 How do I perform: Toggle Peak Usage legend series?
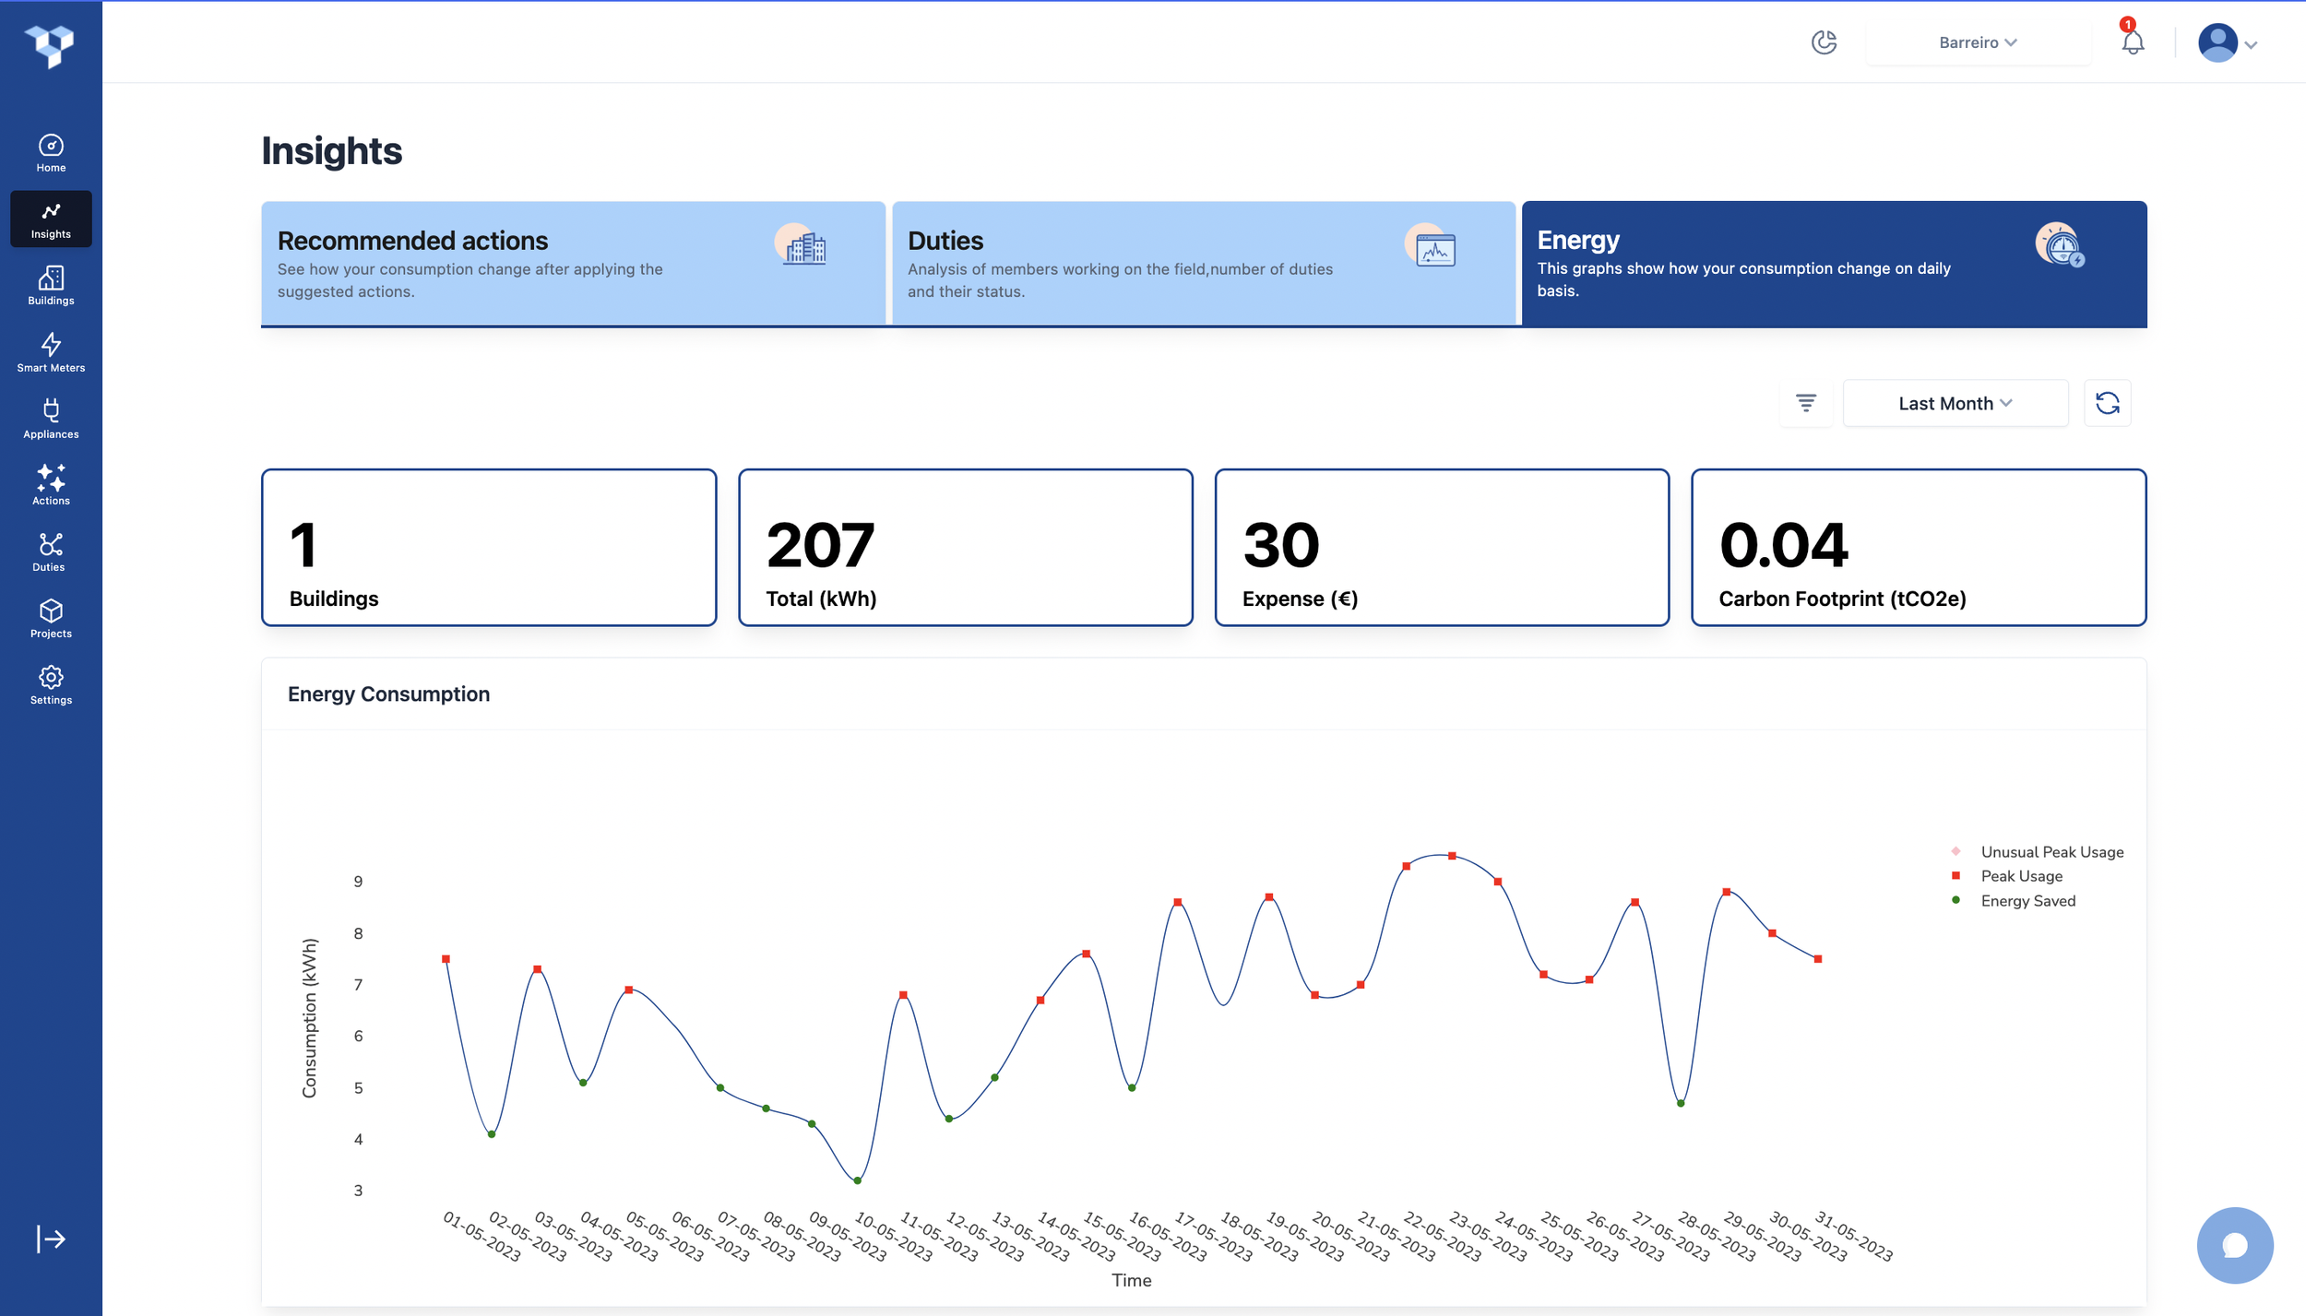(2020, 876)
